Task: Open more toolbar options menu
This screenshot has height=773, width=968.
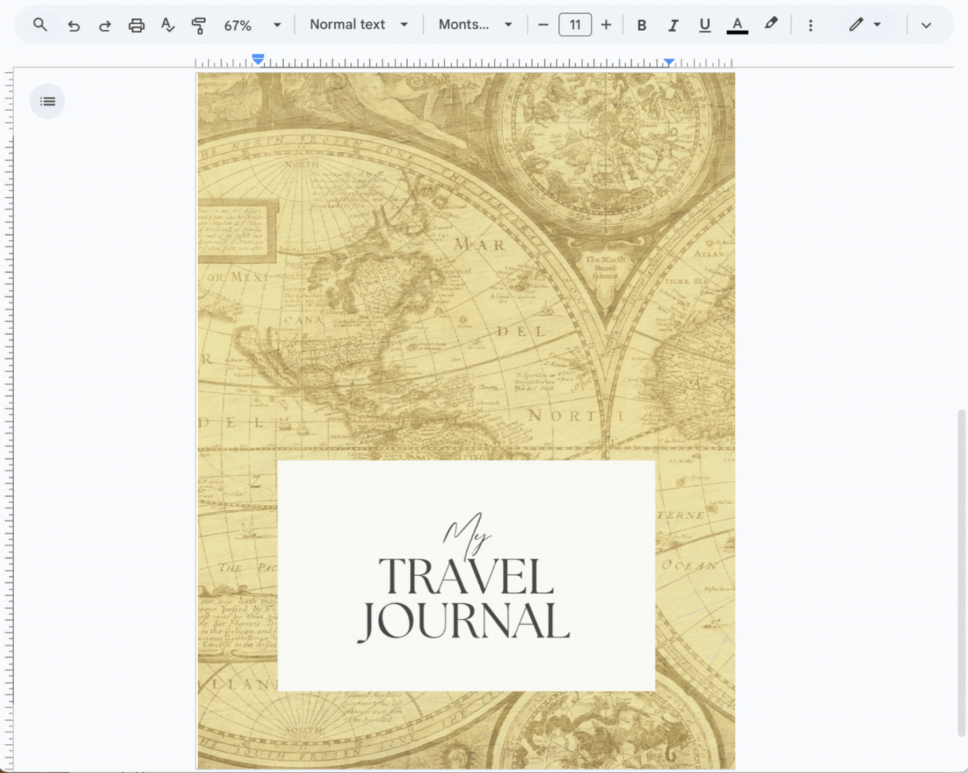Action: tap(811, 26)
